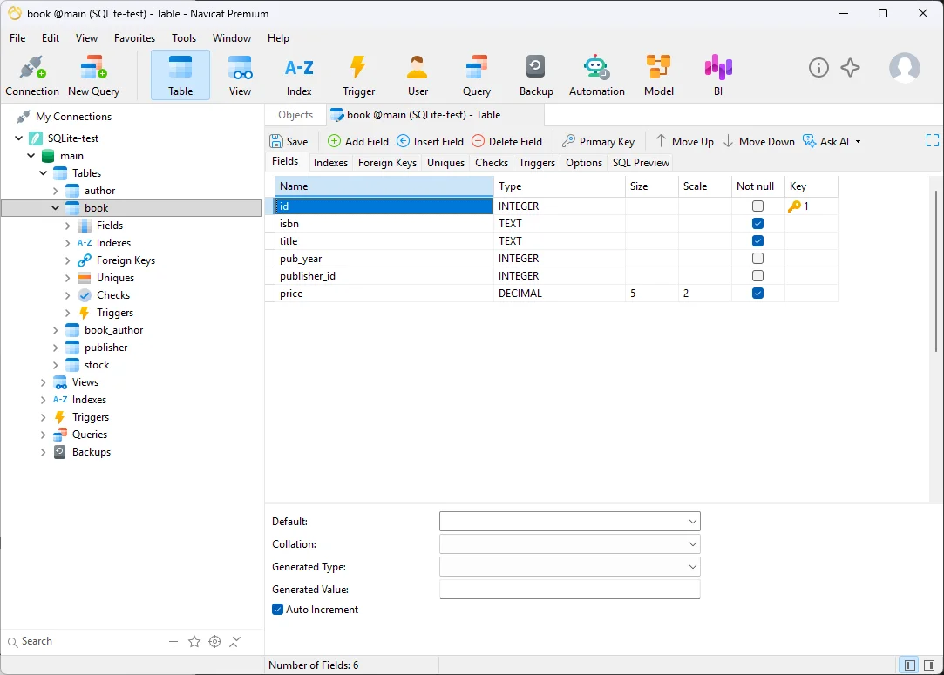Expand the publisher table node
Image resolution: width=944 pixels, height=675 pixels.
pos(56,348)
